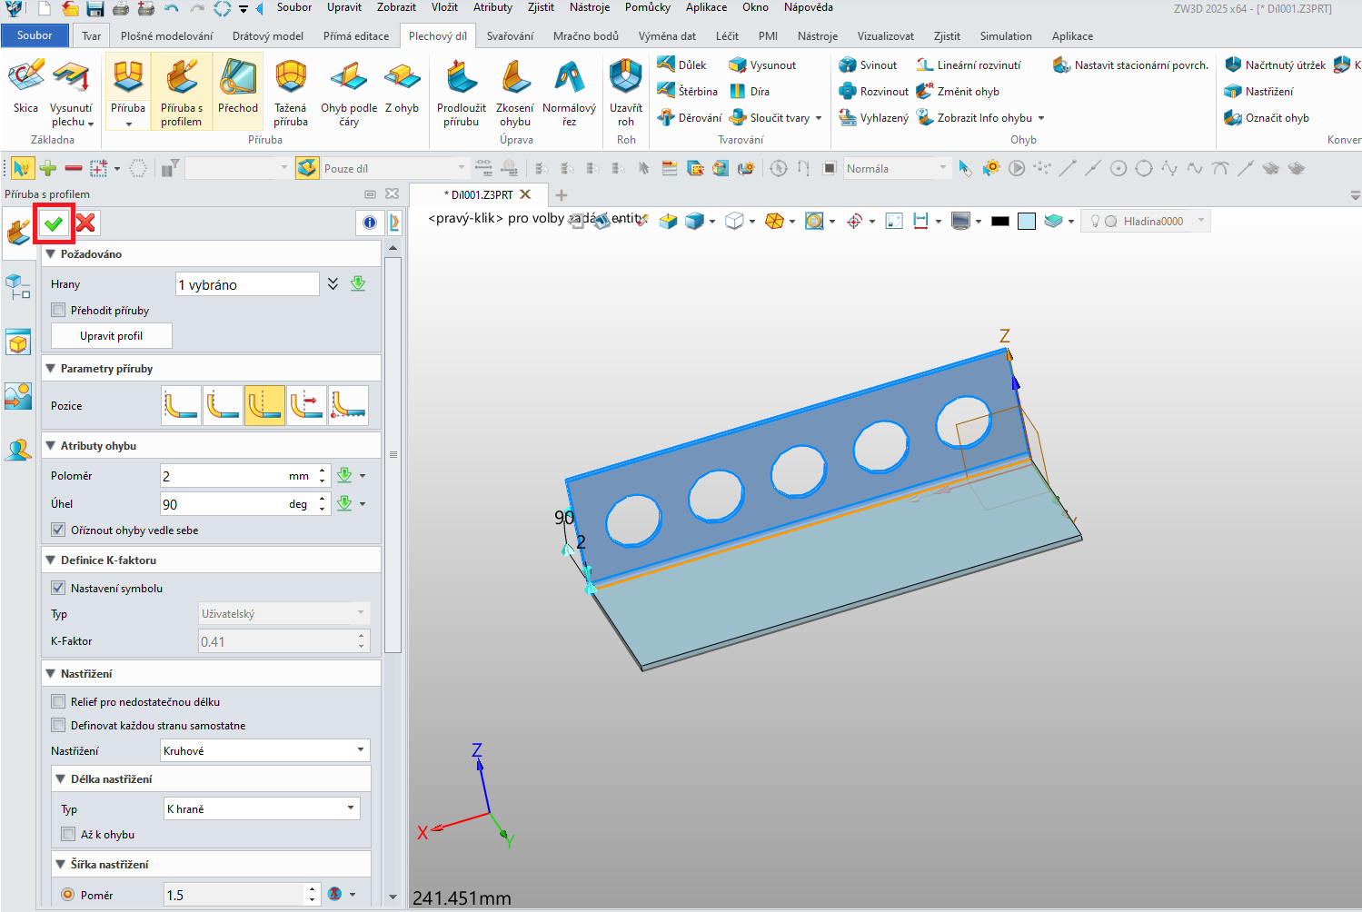Collapse the Definice K-faktoru section
Screen dimensions: 1362x912
[51, 560]
